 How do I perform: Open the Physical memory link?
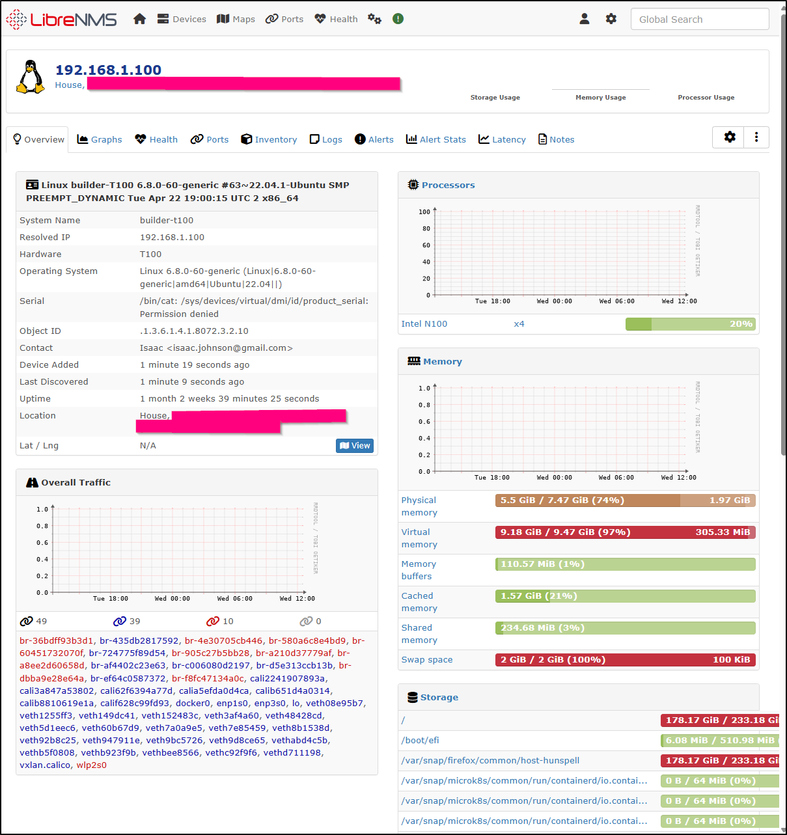419,506
